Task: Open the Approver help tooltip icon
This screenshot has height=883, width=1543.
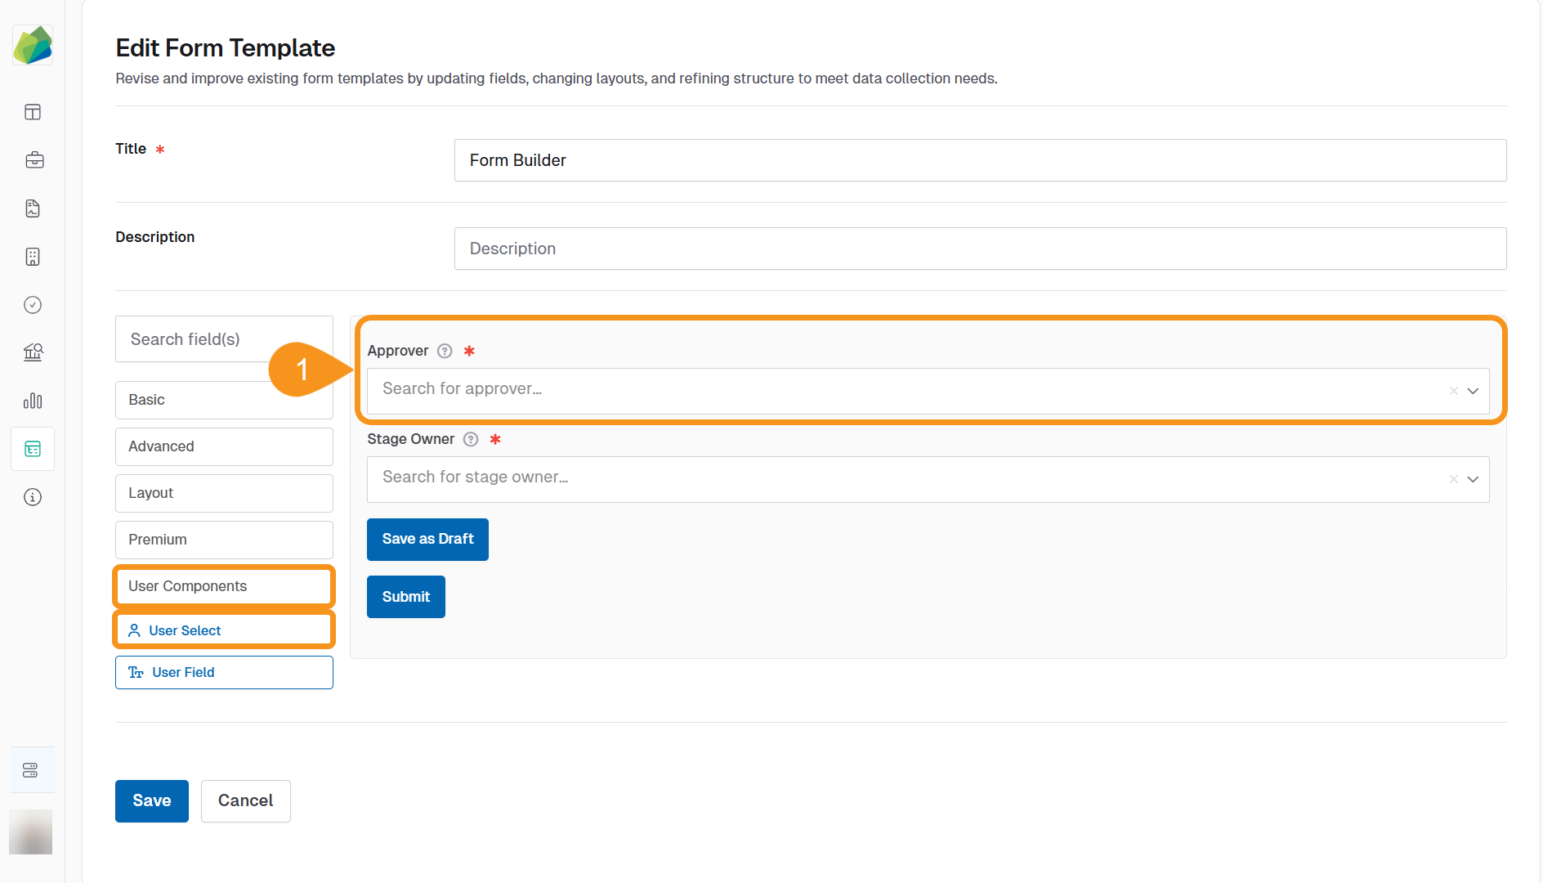Action: 444,351
